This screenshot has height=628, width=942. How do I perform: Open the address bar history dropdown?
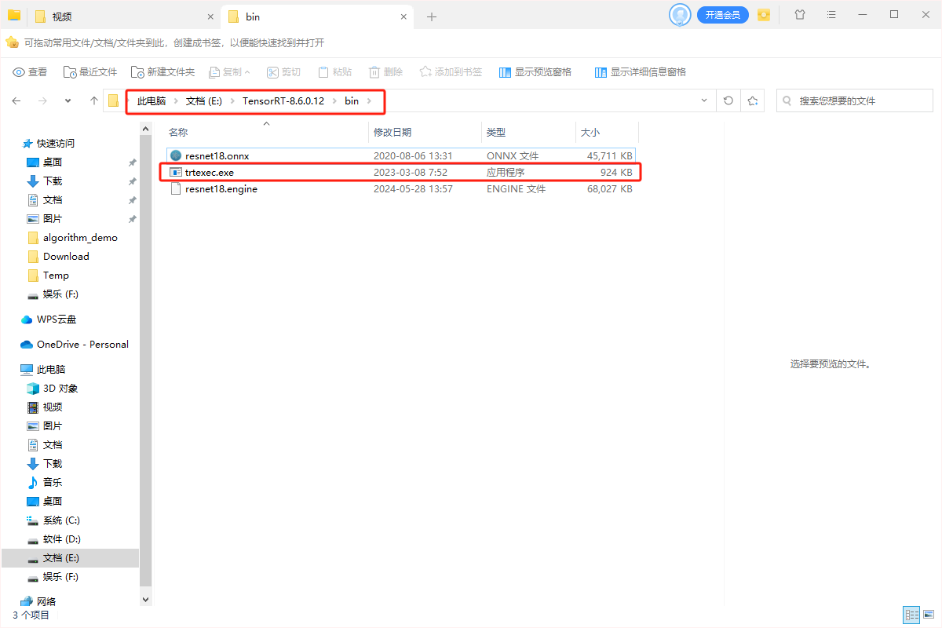click(x=703, y=100)
